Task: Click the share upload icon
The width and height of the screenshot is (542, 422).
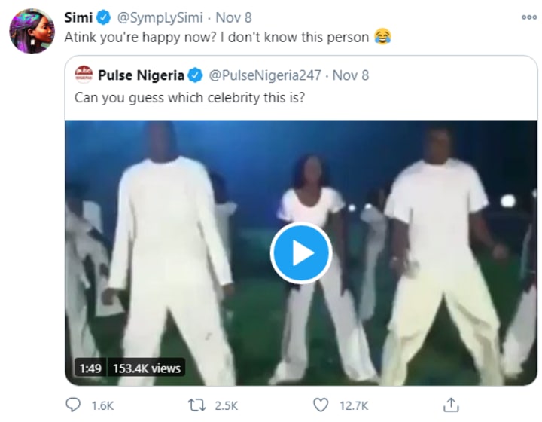Action: click(x=452, y=405)
